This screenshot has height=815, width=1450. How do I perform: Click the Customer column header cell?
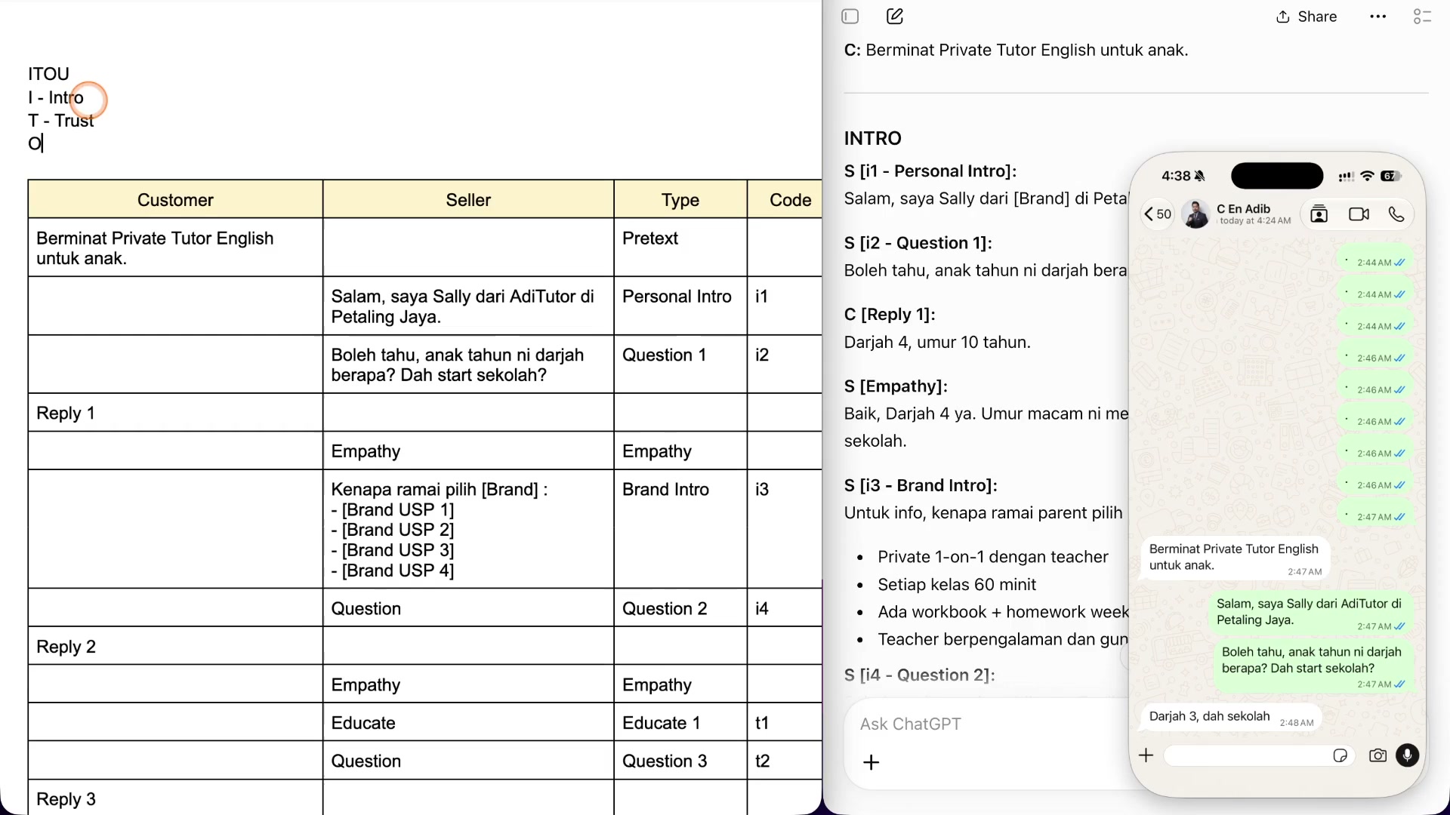coord(175,200)
